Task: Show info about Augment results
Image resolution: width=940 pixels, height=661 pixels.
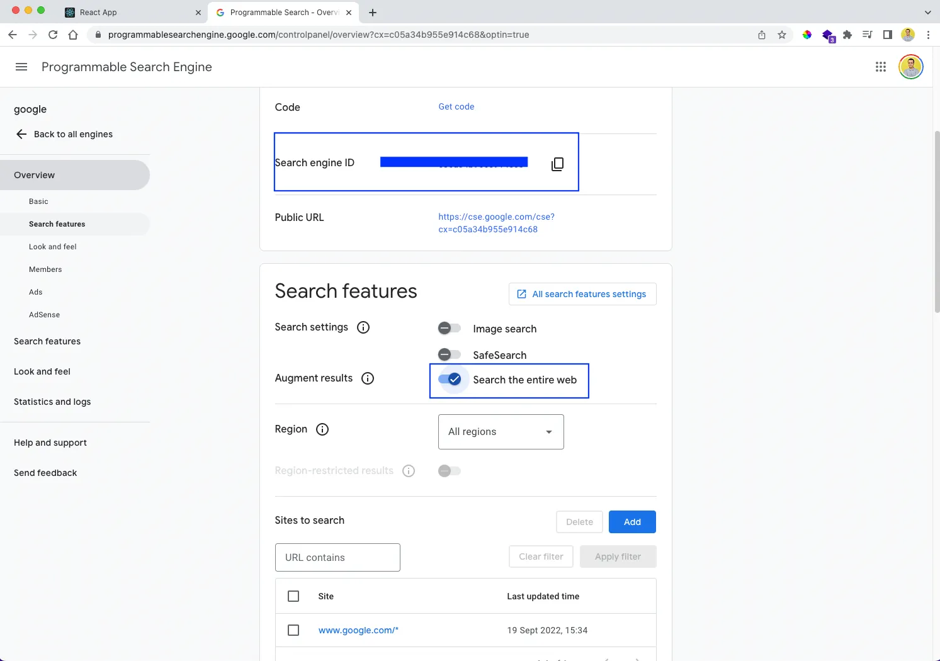Action: (x=368, y=378)
